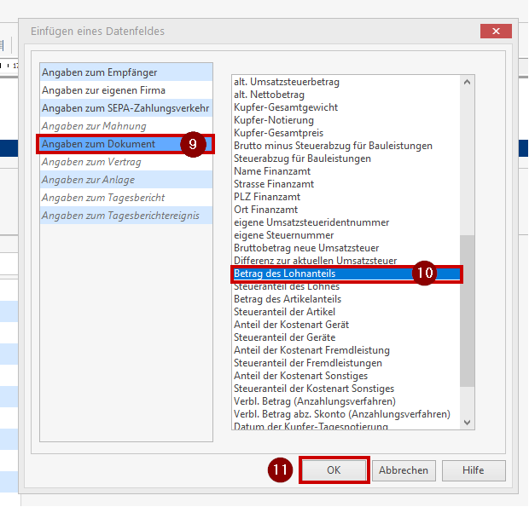Choose 'Kupfer-Gesamtgewicht' data field
The width and height of the screenshot is (529, 507).
pos(286,107)
